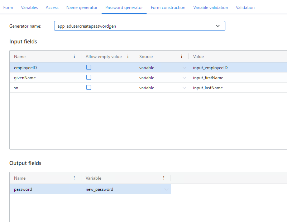Open Name column menu in Output fields
Screen dimensions: 287x222
[x=74, y=178]
